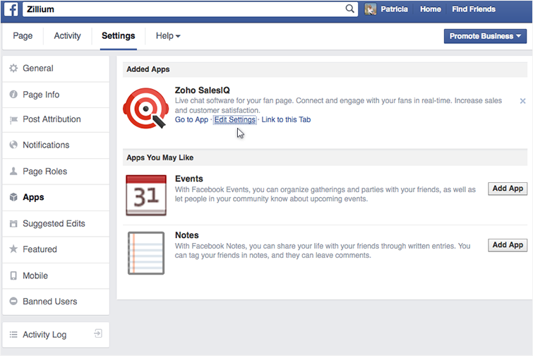Open Notifications settings label
533x356 pixels.
point(46,145)
